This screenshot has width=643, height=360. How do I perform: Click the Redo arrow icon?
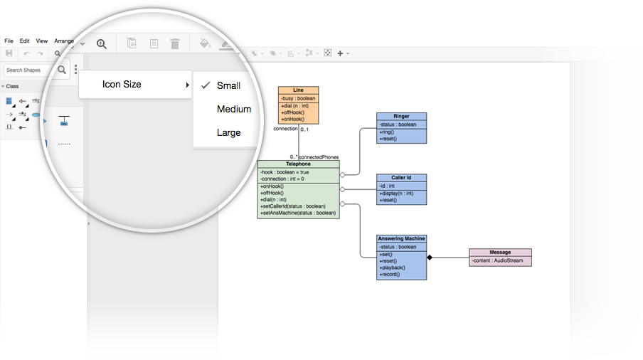click(40, 53)
